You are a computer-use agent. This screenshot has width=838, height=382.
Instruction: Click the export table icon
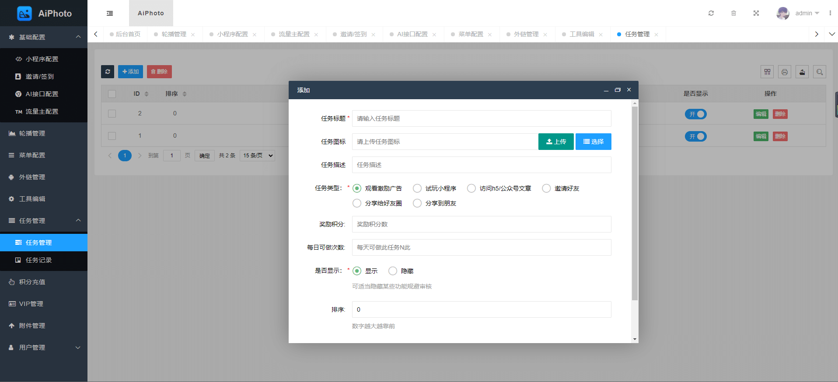pyautogui.click(x=802, y=72)
